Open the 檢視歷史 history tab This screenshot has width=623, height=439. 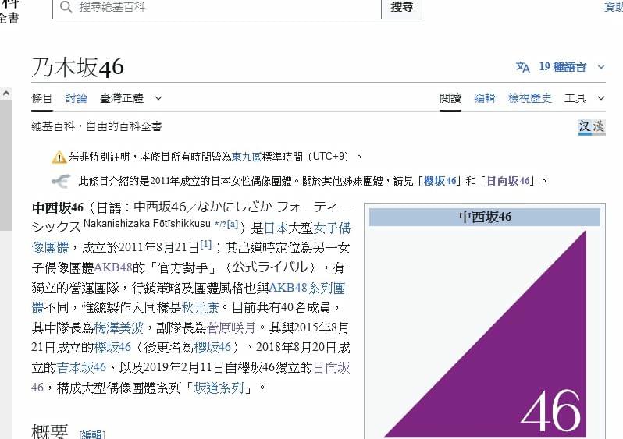pyautogui.click(x=529, y=98)
